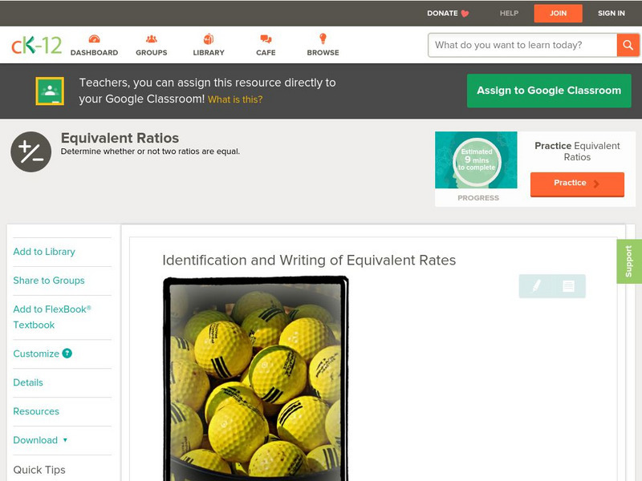
Task: Open the Support side tab
Action: [x=629, y=261]
